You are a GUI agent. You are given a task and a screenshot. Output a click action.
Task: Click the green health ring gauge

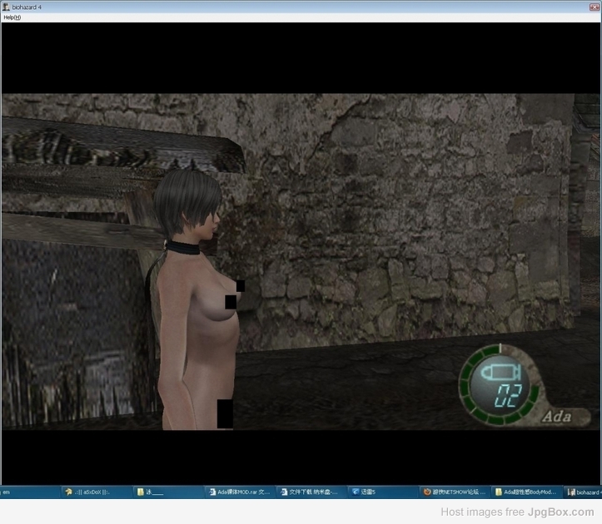click(x=500, y=384)
